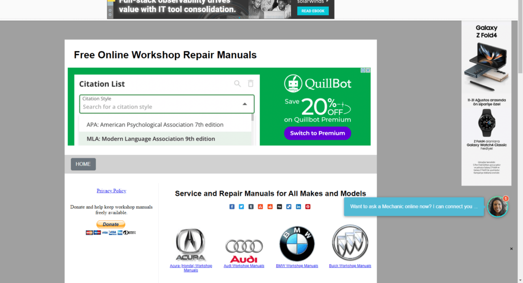Open the BMW logo thumbnail

[x=297, y=244]
